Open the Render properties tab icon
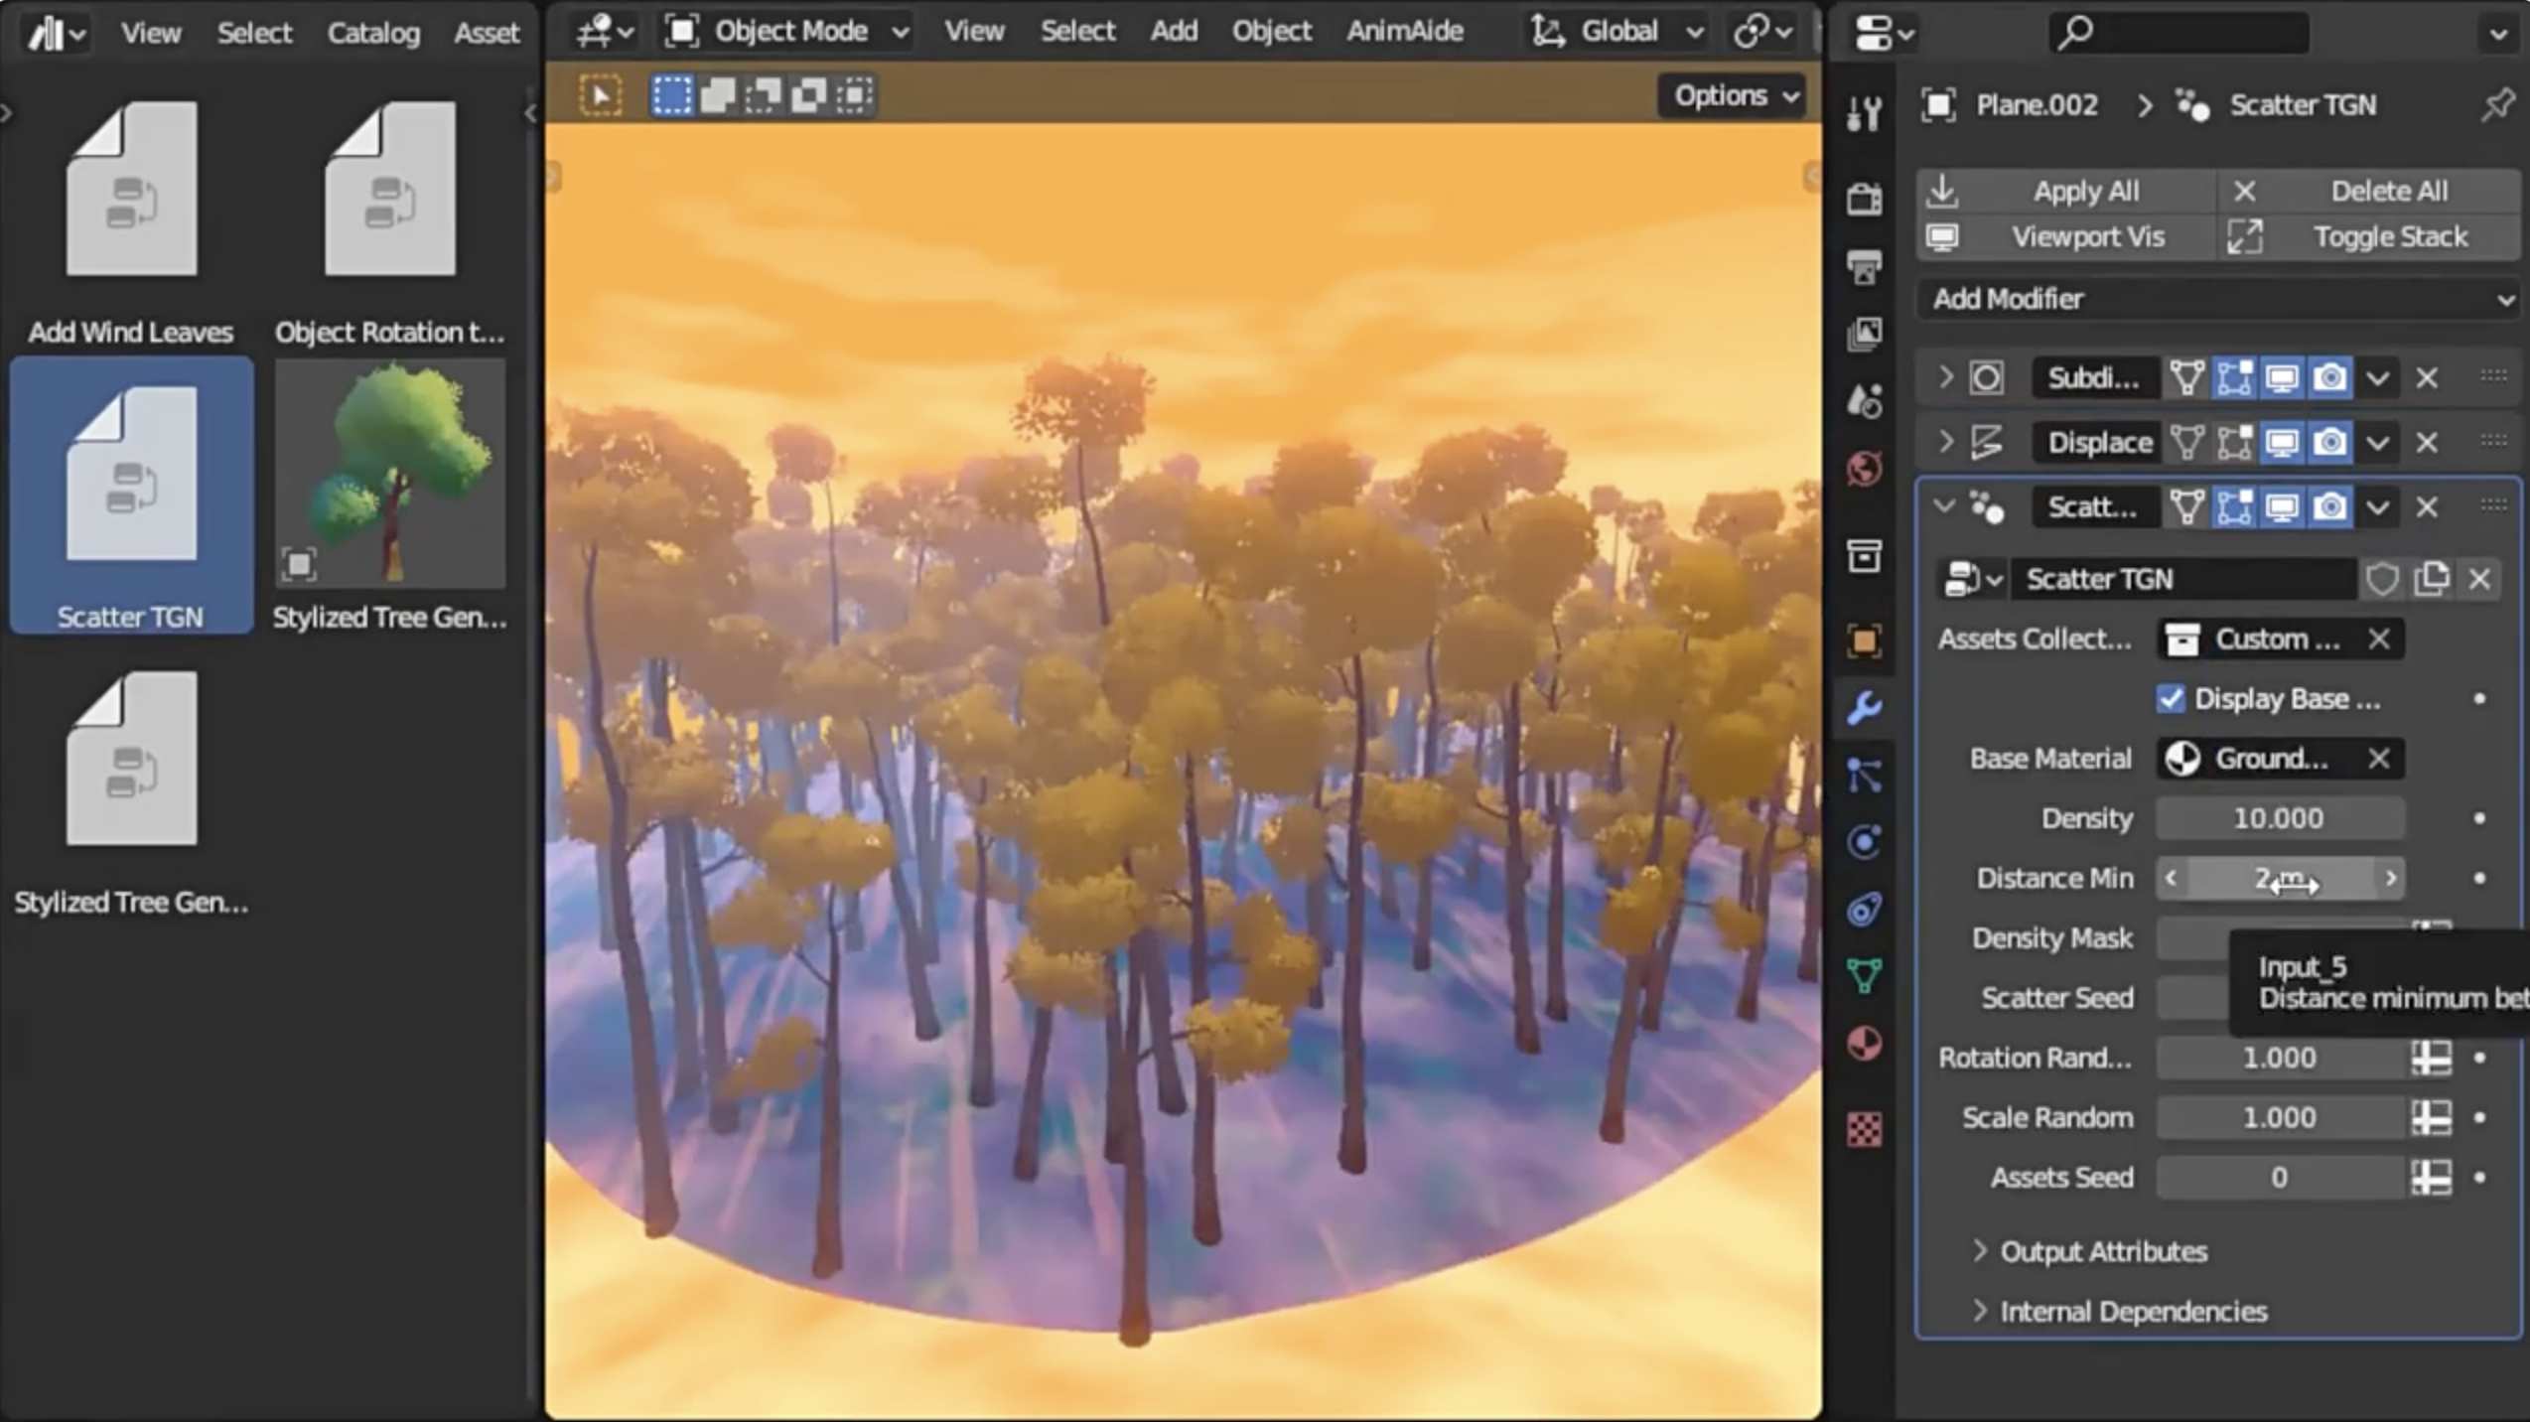The height and width of the screenshot is (1422, 2530). point(1864,199)
